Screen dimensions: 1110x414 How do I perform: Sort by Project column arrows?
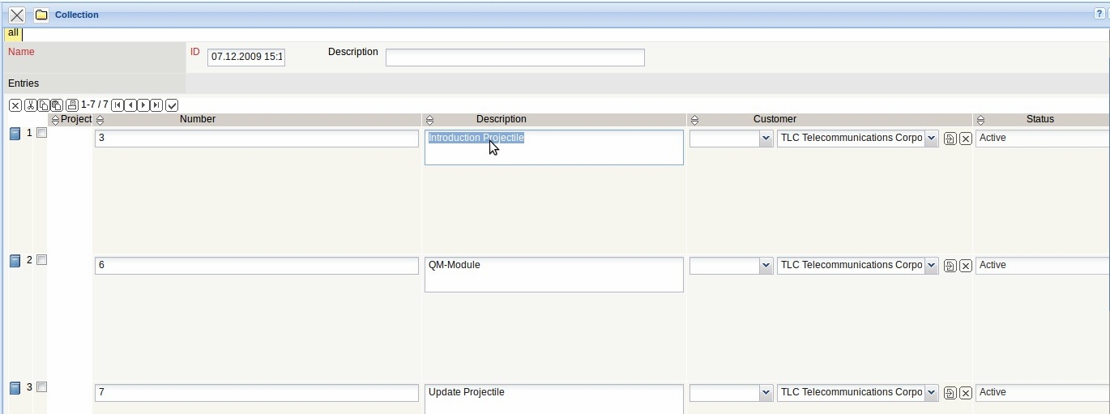pos(55,120)
